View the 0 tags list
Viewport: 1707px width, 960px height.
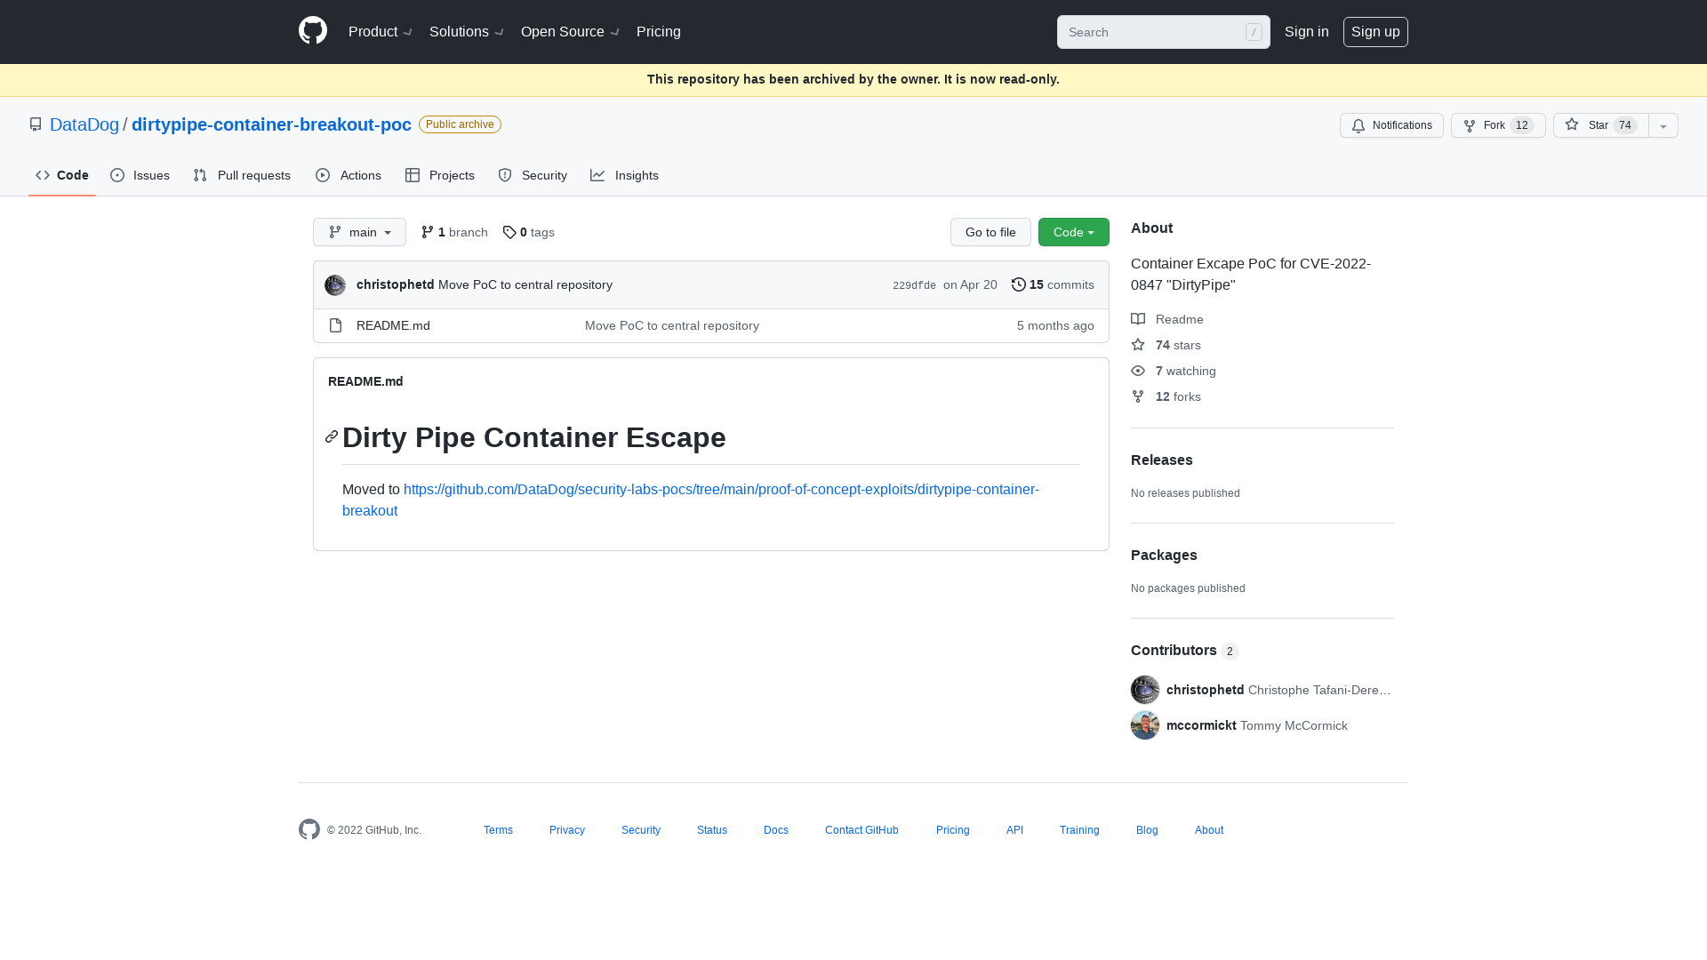pos(528,232)
